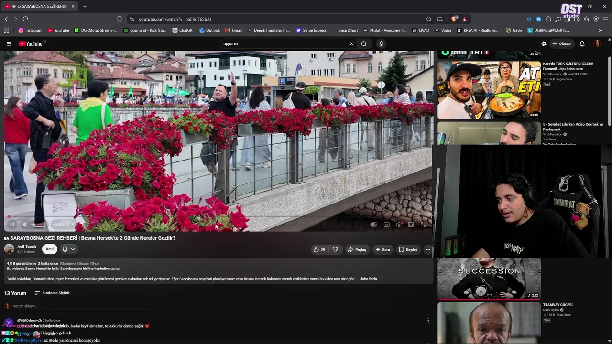Open the #Sarajevo hashtag link
Viewport: 612px width, 344px height.
point(67,263)
